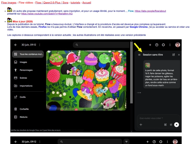The width and height of the screenshot is (192, 144).
Task: Click the user avatar in the second capture
Action: (175, 142)
